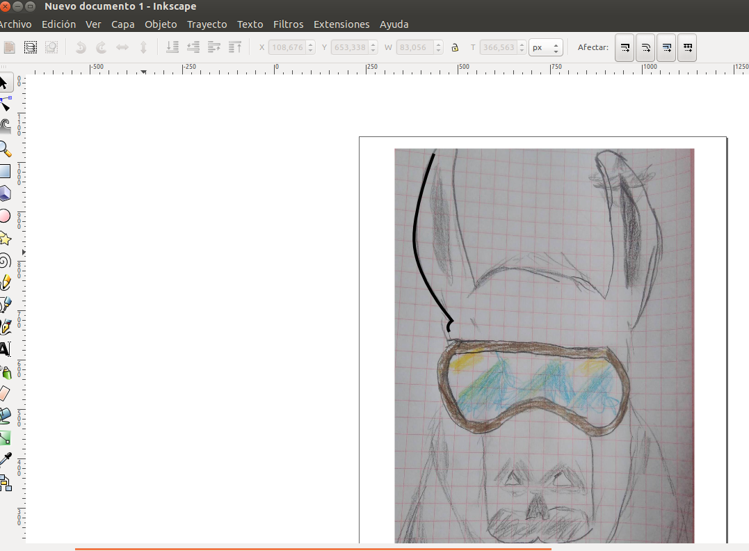Screen dimensions: 749x551
Task: Toggle the width/height ratio lock
Action: click(x=455, y=48)
